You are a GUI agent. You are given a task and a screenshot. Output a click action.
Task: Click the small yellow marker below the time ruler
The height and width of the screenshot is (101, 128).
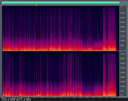[36, 100]
